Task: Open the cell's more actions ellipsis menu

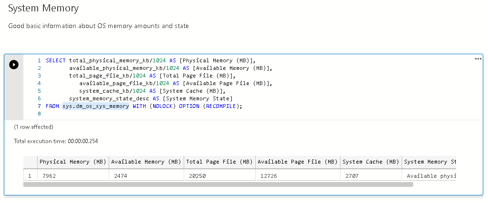Action: coord(478,59)
